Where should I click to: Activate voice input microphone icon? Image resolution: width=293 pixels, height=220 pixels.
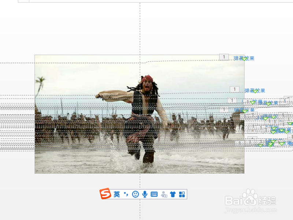(145, 194)
